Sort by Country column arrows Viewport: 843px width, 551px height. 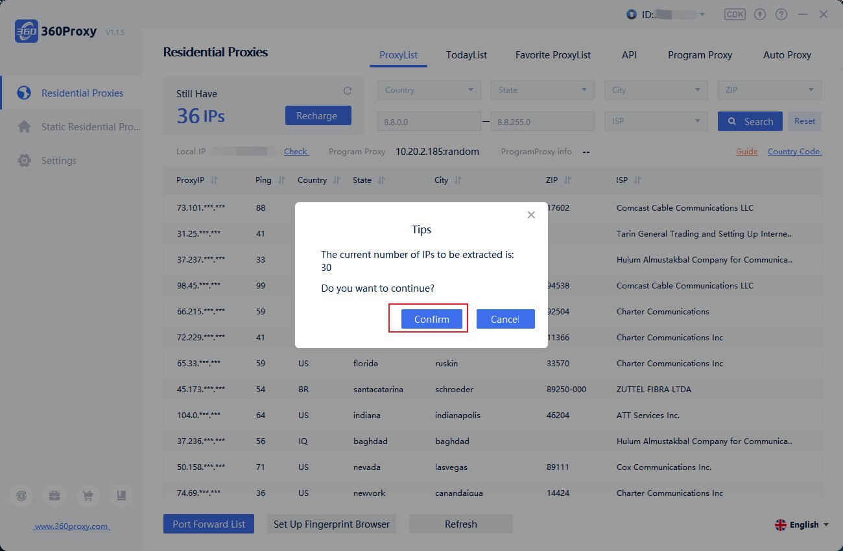337,180
